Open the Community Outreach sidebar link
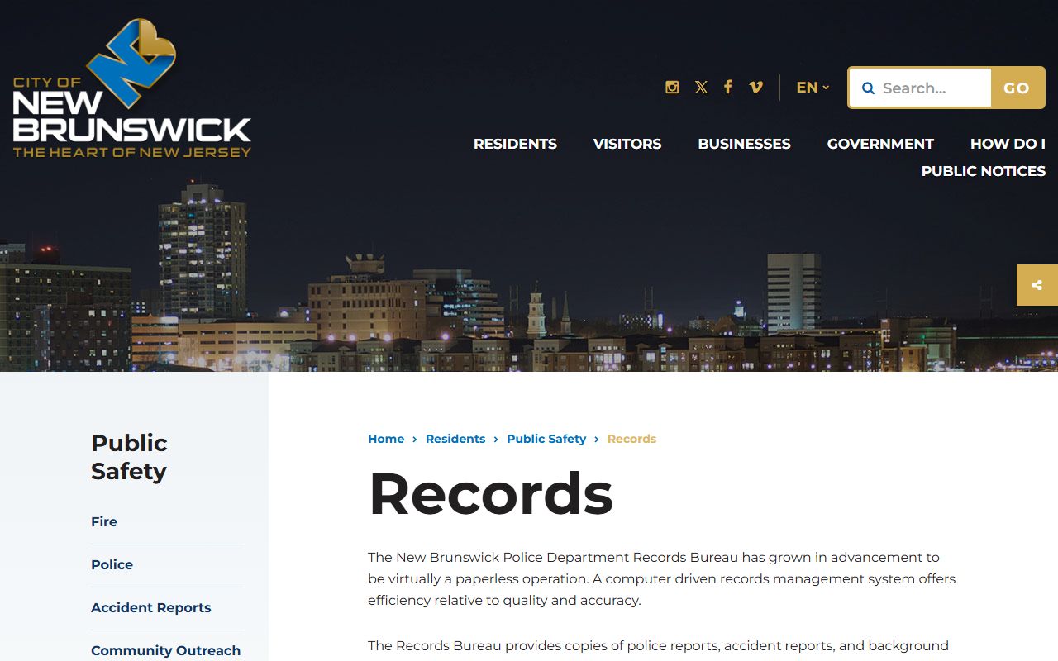The height and width of the screenshot is (661, 1058). [166, 650]
